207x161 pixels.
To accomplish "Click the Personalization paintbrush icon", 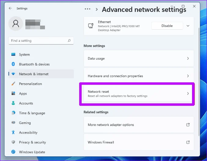I will coord(13,84).
